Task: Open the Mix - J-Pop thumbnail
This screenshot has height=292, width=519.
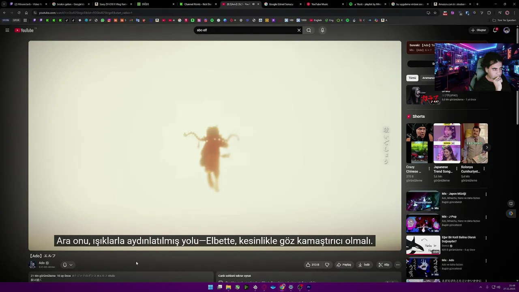Action: [423, 224]
